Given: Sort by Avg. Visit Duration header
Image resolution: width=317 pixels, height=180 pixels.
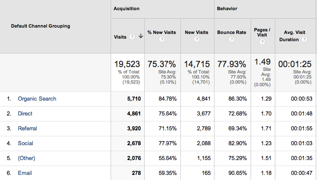Looking at the screenshot, I should (292, 36).
